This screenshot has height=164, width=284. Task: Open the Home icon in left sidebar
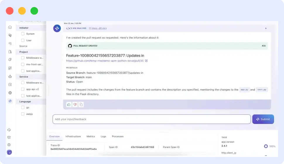point(10,27)
